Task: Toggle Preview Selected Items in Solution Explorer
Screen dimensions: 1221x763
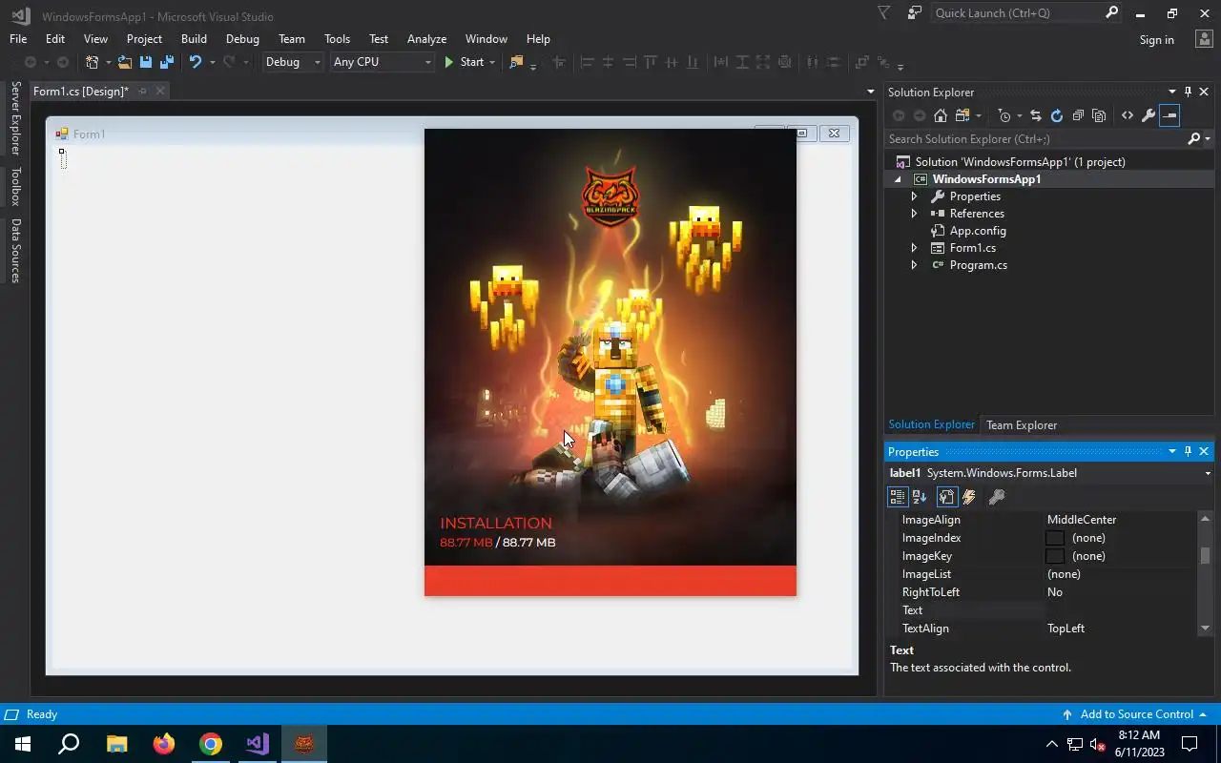Action: tap(1169, 115)
